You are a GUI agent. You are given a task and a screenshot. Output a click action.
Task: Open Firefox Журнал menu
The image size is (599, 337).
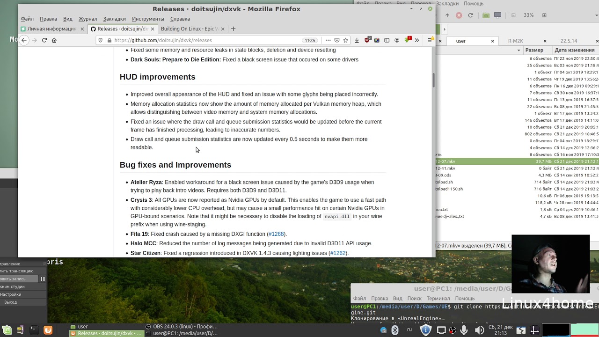88,19
